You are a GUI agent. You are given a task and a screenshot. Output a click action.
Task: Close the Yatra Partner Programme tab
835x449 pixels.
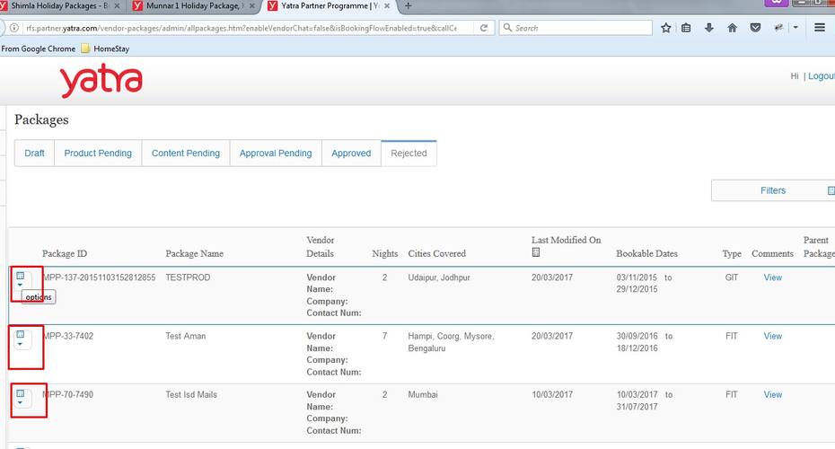(387, 6)
